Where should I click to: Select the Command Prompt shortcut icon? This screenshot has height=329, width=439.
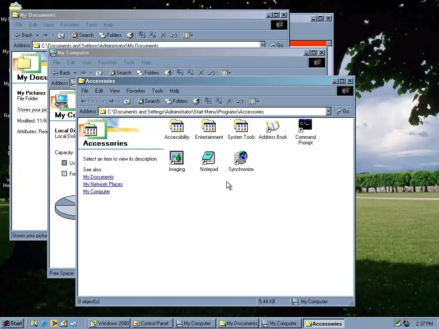tap(305, 126)
